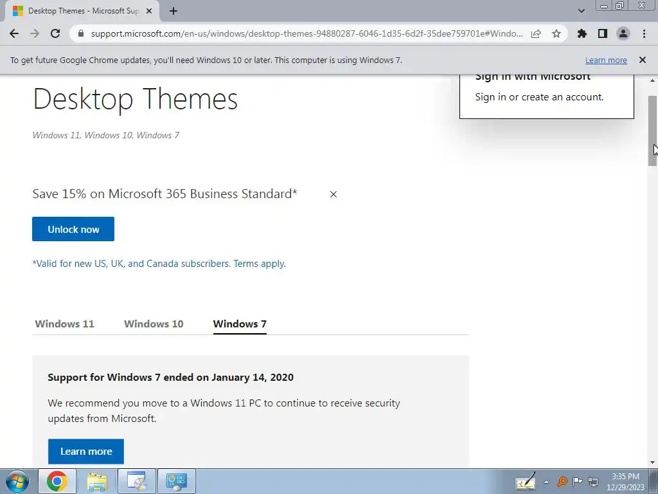This screenshot has height=494, width=658.
Task: Click the Unlock now button
Action: pos(73,229)
